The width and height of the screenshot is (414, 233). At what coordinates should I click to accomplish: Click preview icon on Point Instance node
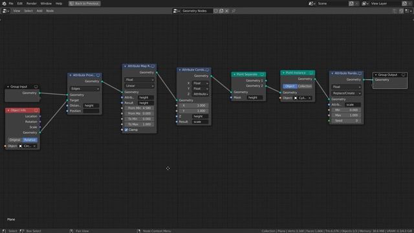tap(311, 72)
